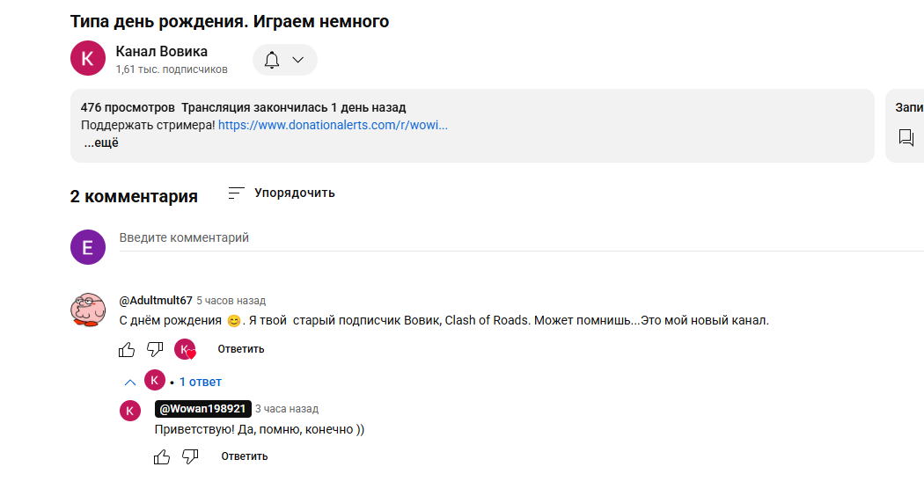Screen dimensions: 924x496
Task: Open the notification options chevron dropdown
Action: [x=298, y=60]
